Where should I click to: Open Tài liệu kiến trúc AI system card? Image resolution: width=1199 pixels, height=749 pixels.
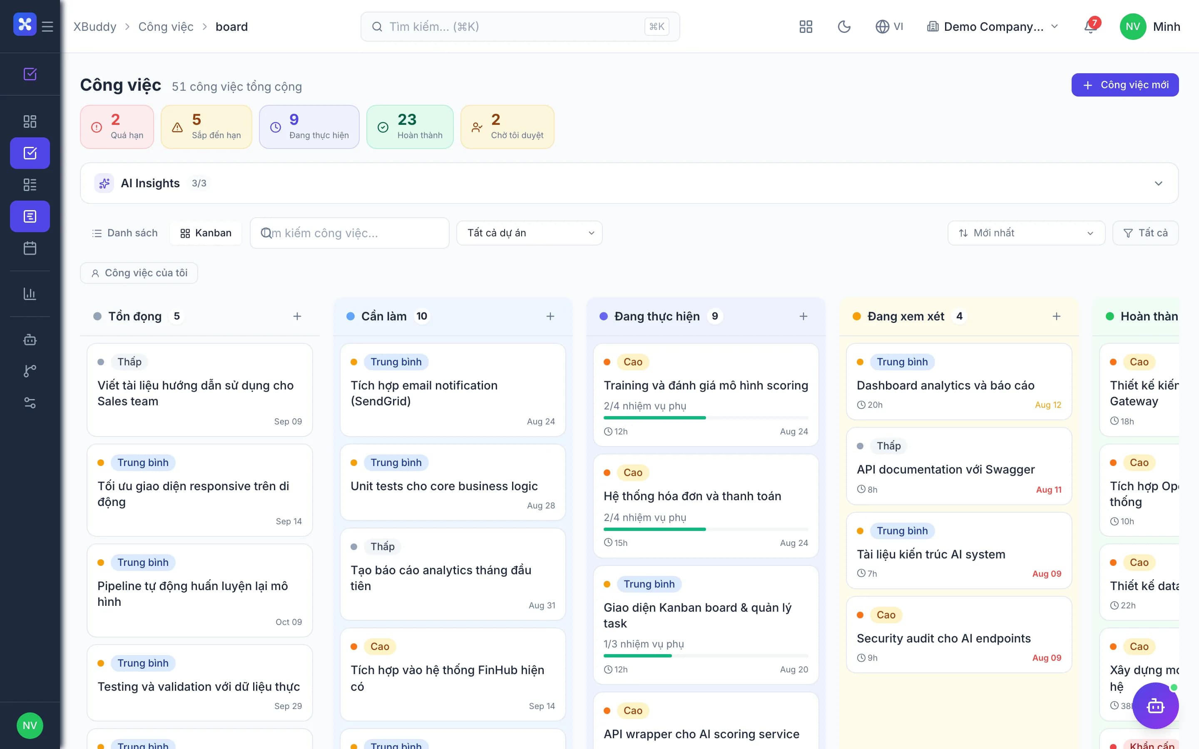click(959, 551)
